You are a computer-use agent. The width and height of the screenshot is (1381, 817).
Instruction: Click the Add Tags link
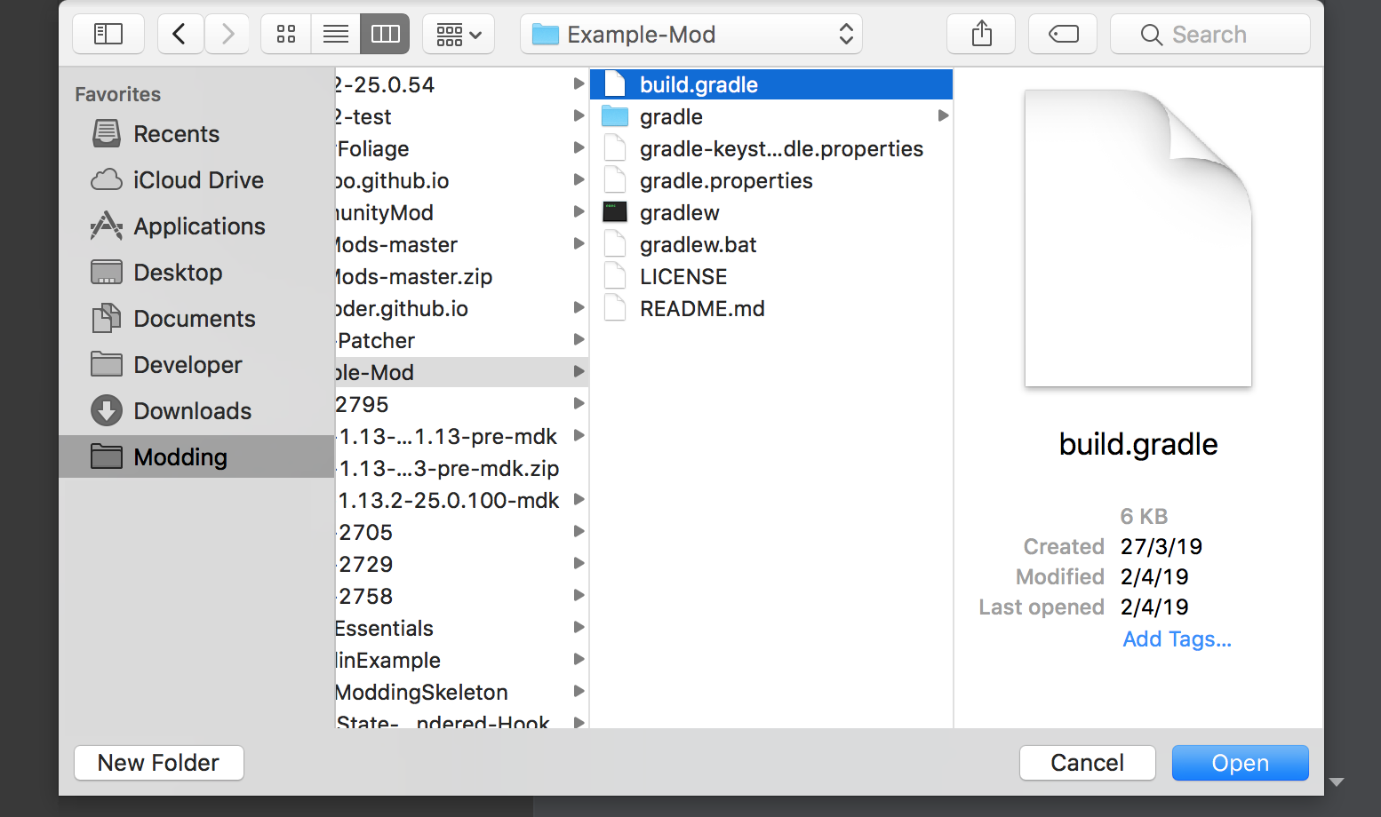point(1177,639)
